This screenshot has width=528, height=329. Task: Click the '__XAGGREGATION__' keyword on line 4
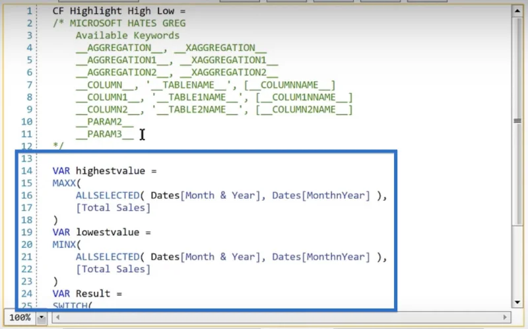[220, 48]
